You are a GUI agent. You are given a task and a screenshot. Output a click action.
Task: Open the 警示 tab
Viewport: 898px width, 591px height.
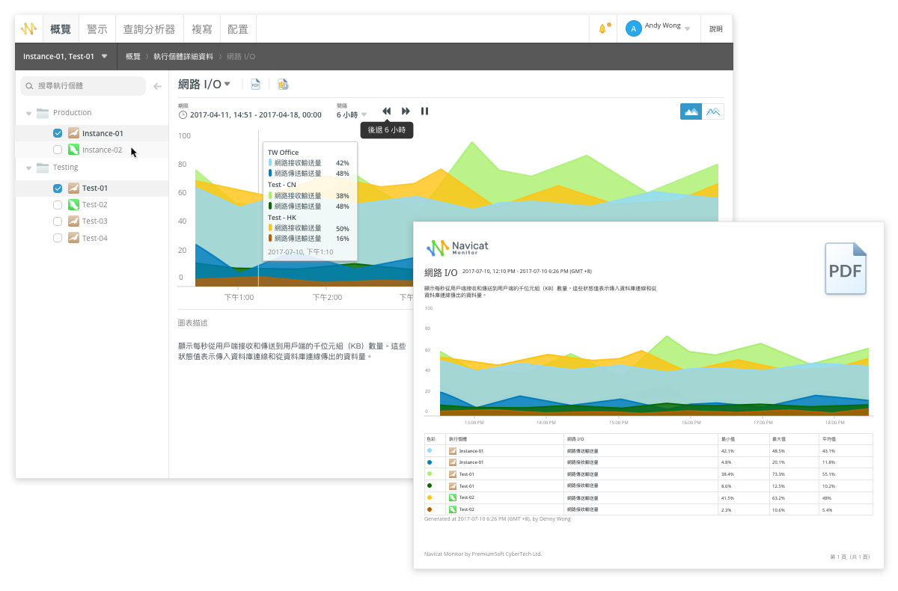tap(97, 29)
